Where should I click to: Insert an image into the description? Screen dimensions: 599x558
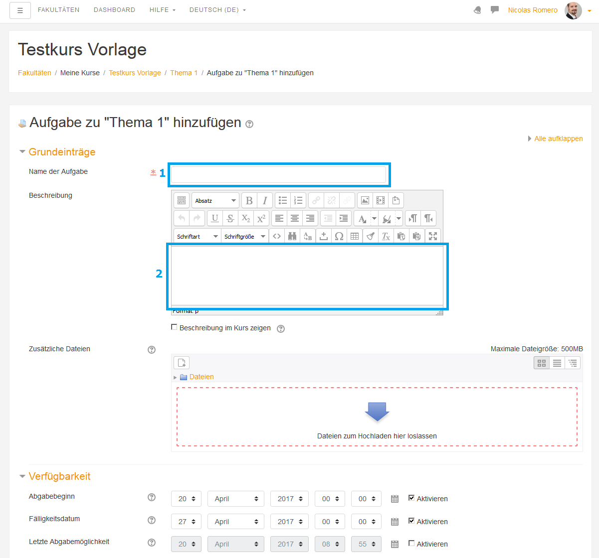click(365, 201)
